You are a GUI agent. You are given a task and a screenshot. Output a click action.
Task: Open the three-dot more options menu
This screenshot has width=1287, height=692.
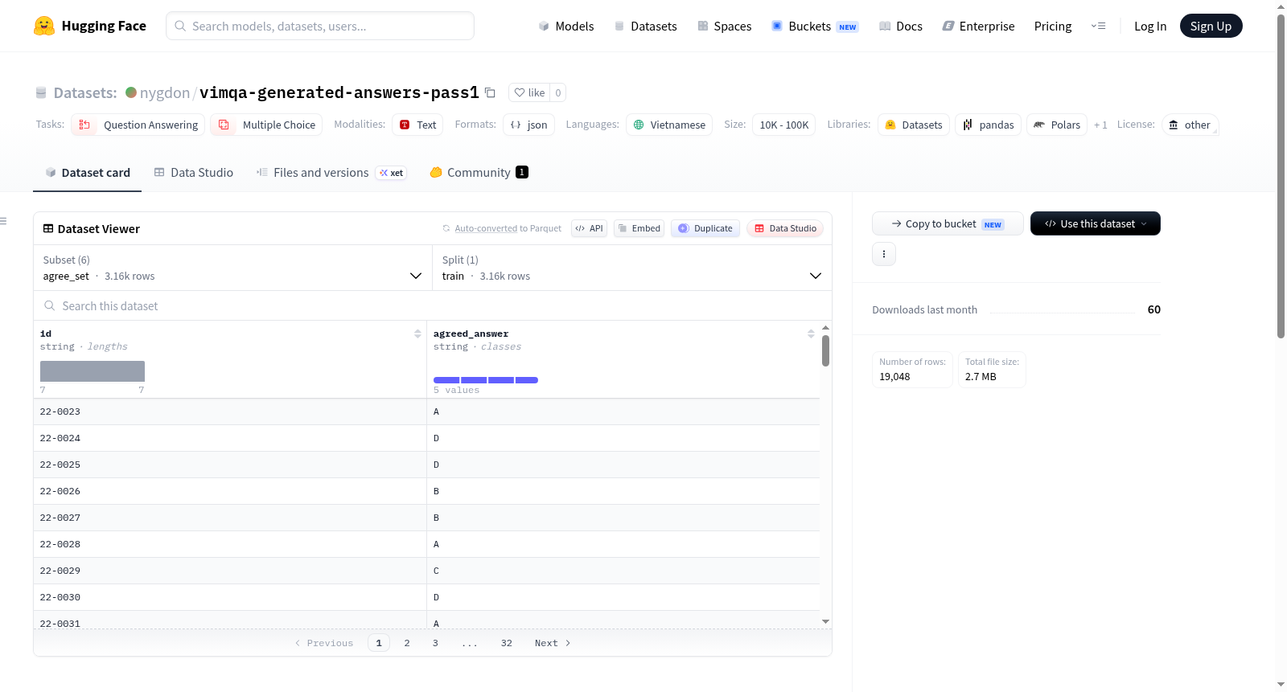884,254
